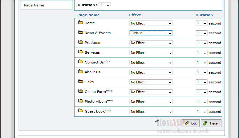Click the Page Name box on the left panel

47,5
